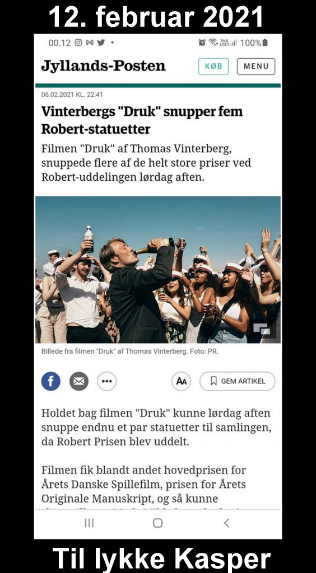Tap the Aa text size icon
The image size is (316, 573).
(x=182, y=381)
